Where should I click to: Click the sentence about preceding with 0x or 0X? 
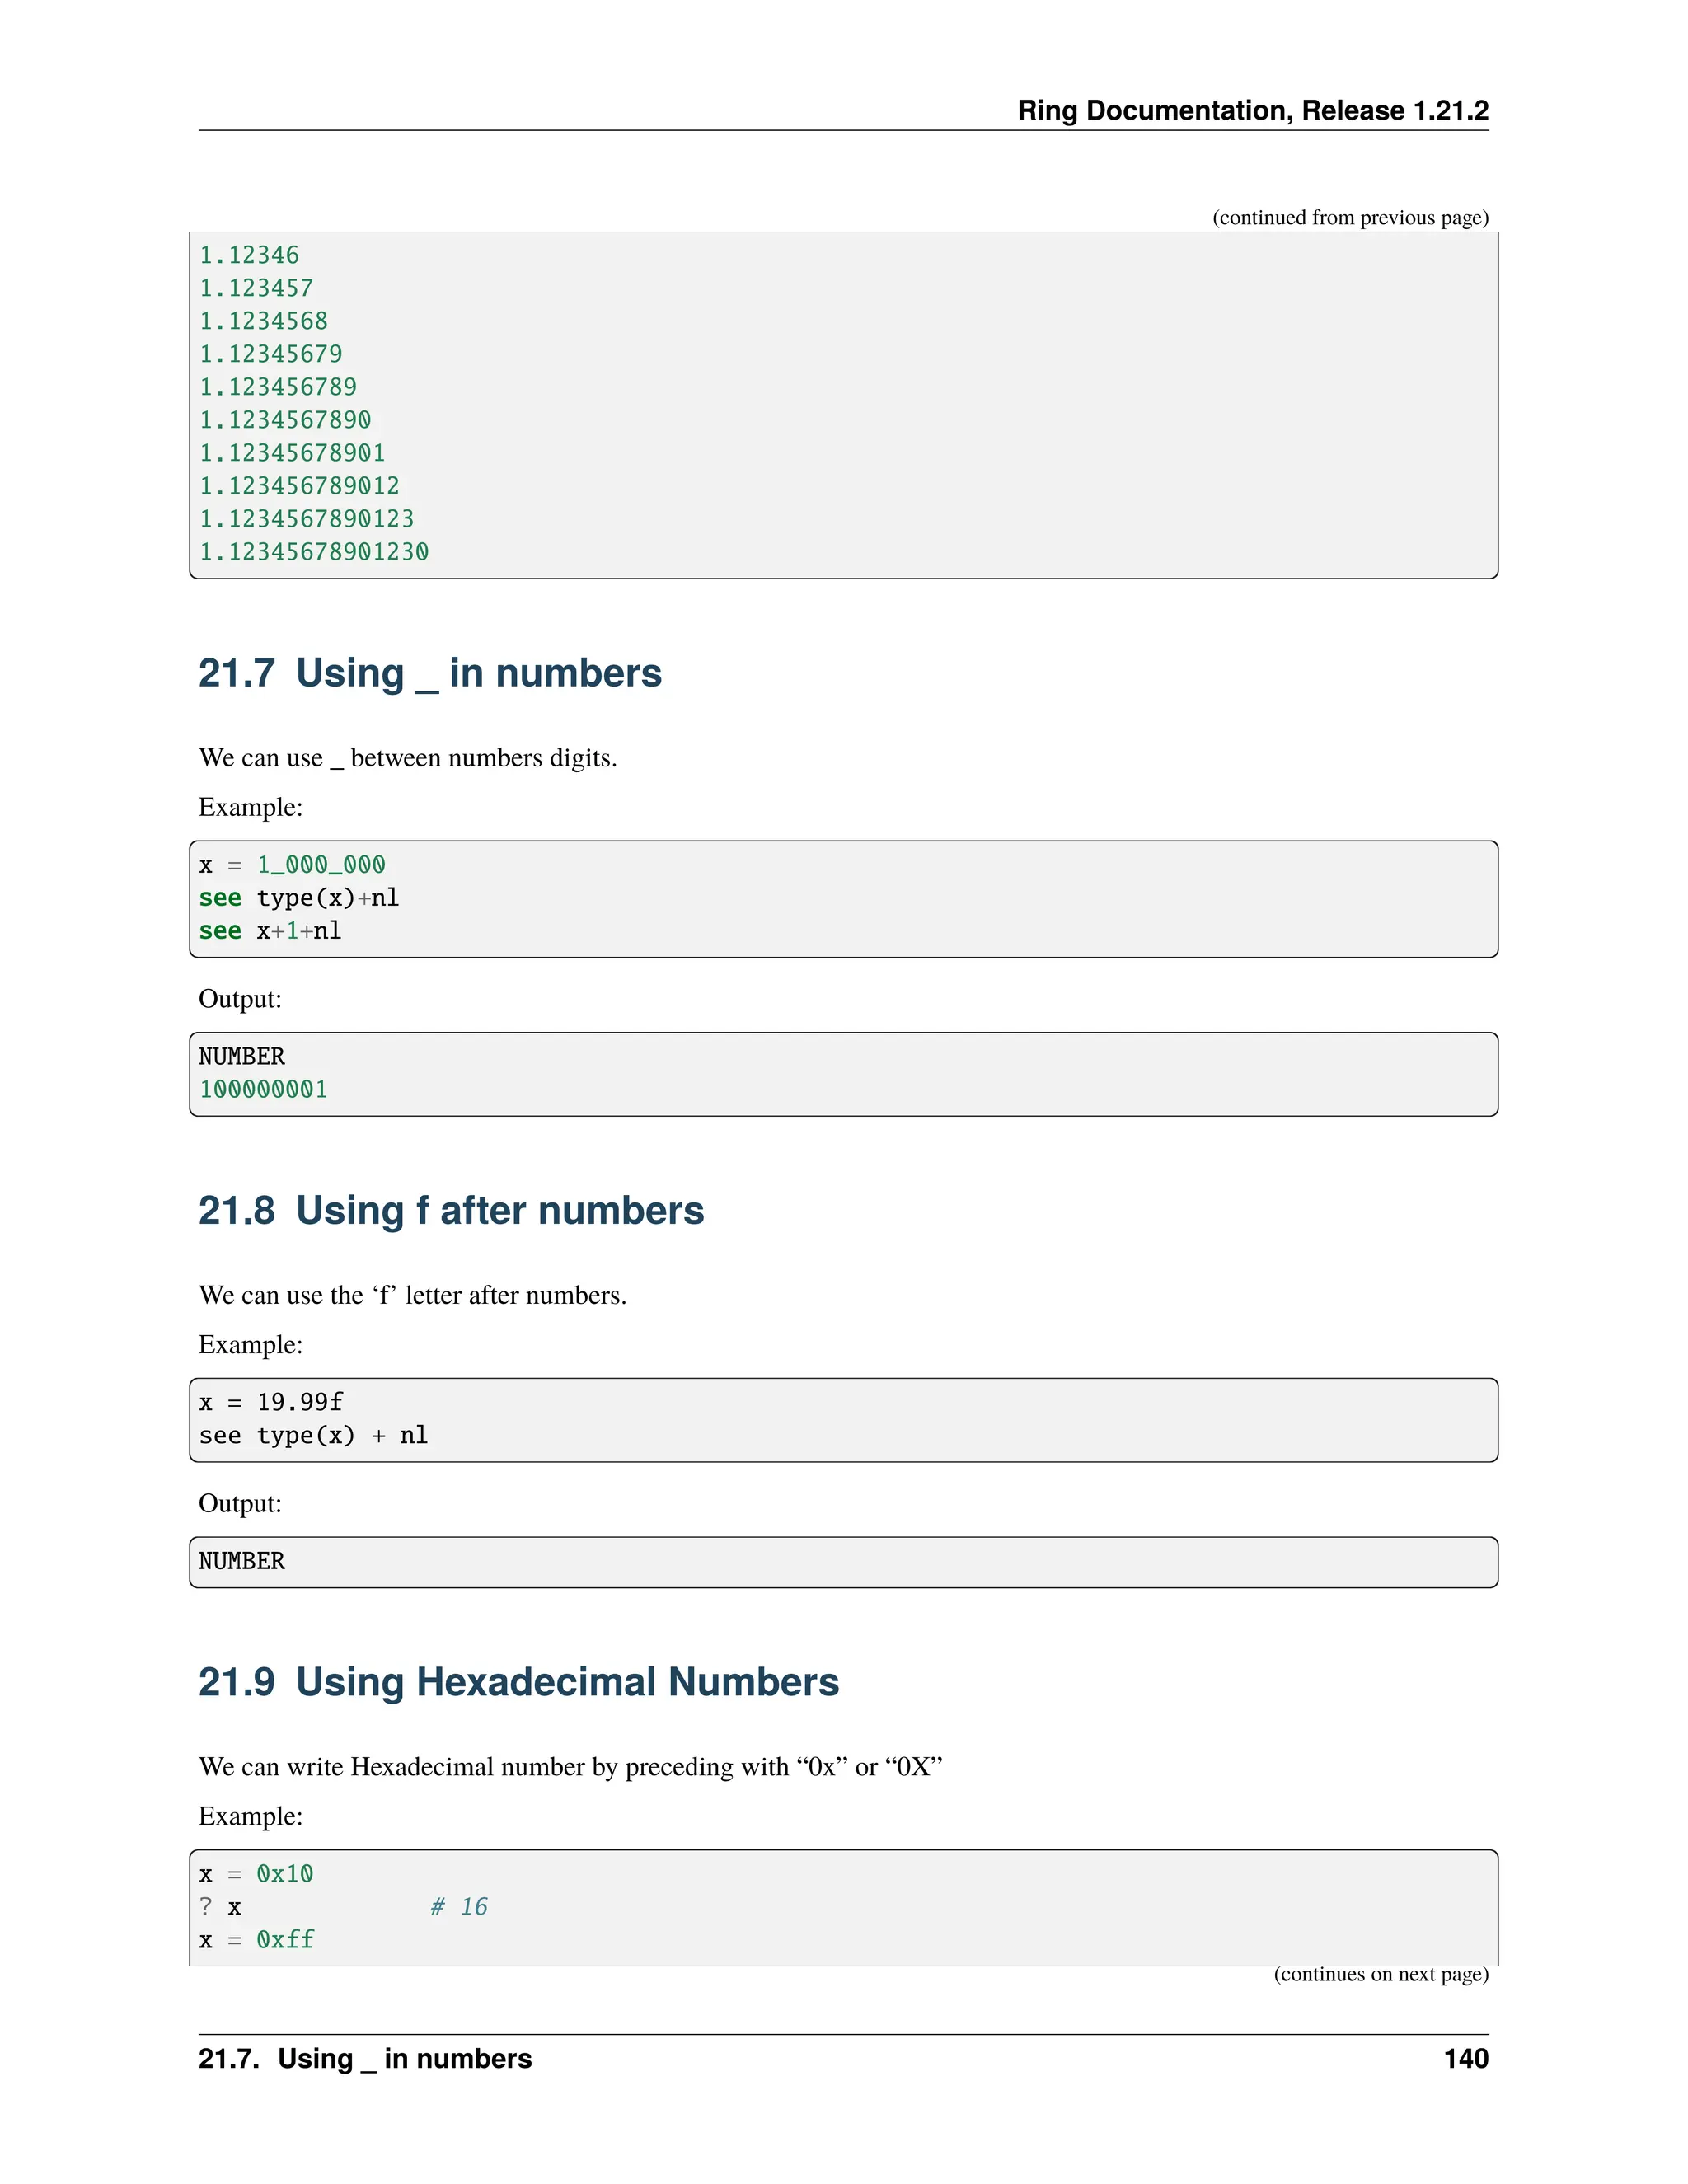point(570,1767)
